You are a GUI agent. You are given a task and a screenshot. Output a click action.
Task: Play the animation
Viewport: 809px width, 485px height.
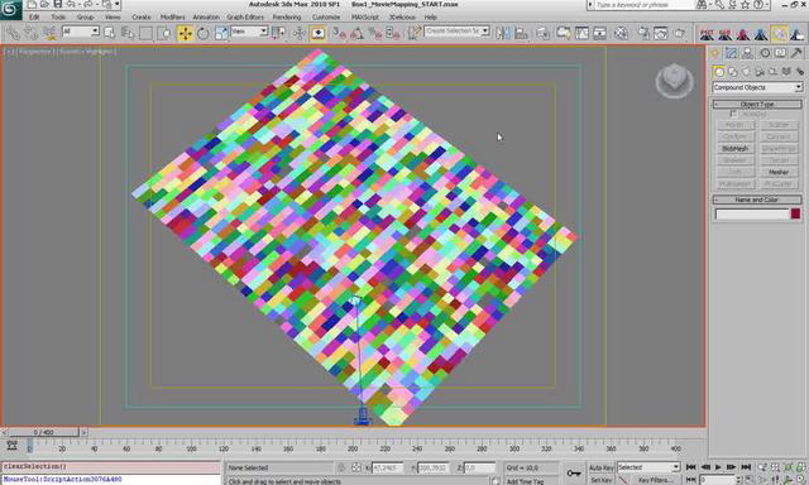[718, 467]
